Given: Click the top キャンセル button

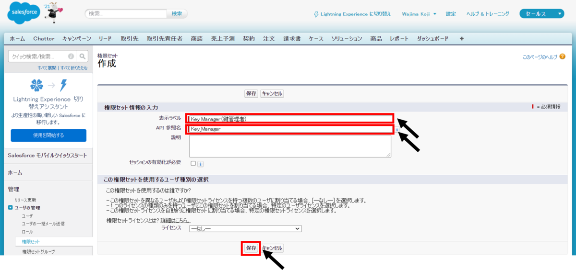Looking at the screenshot, I should [x=272, y=94].
